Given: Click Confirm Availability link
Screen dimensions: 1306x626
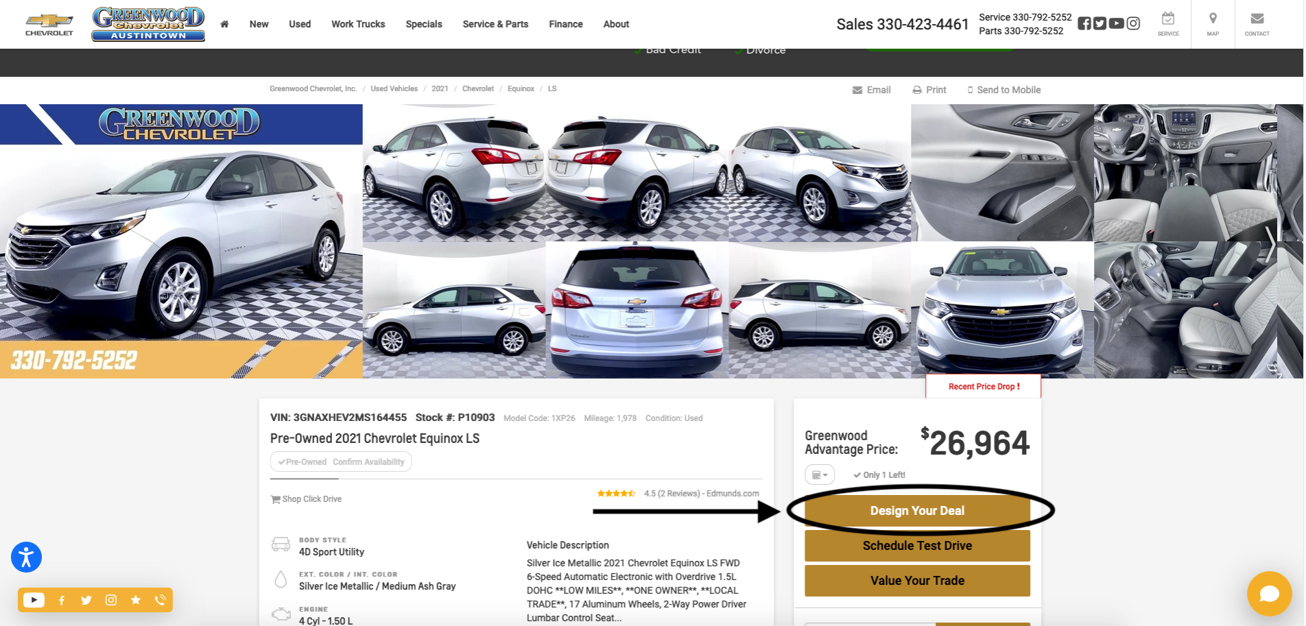Looking at the screenshot, I should point(368,462).
